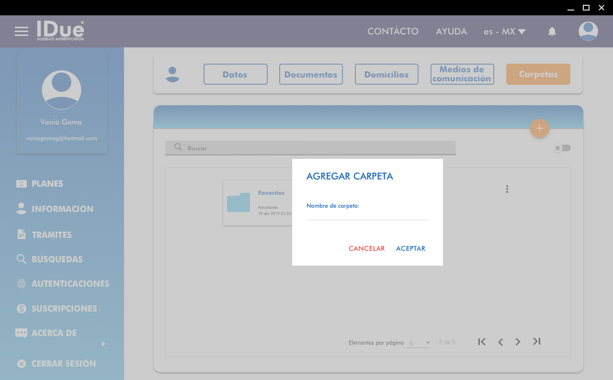
Task: Open the three-dot folder options menu
Action: (x=507, y=189)
